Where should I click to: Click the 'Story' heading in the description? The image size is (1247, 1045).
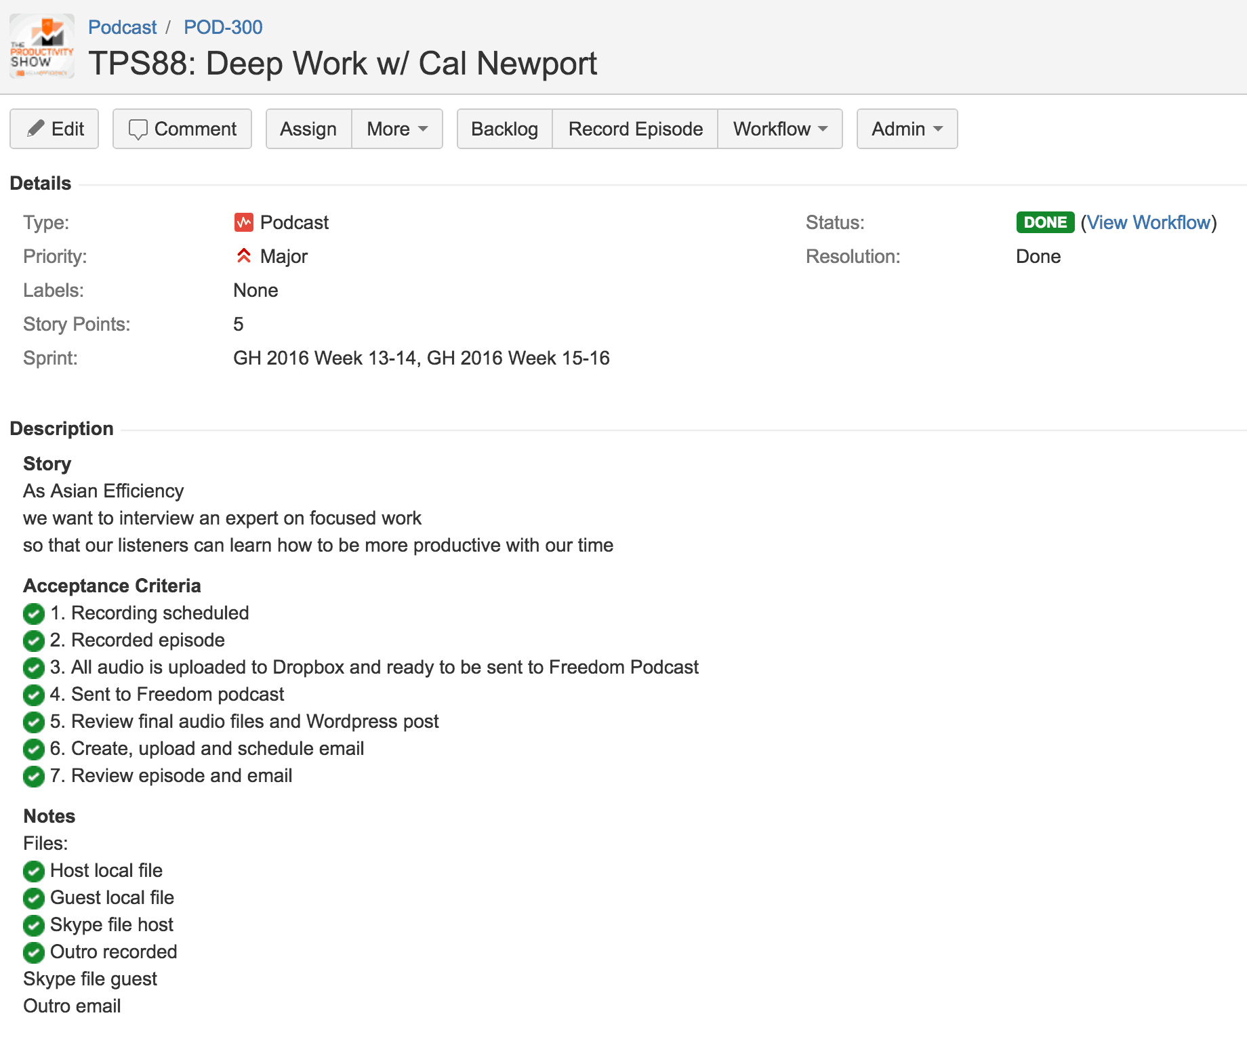(x=47, y=464)
